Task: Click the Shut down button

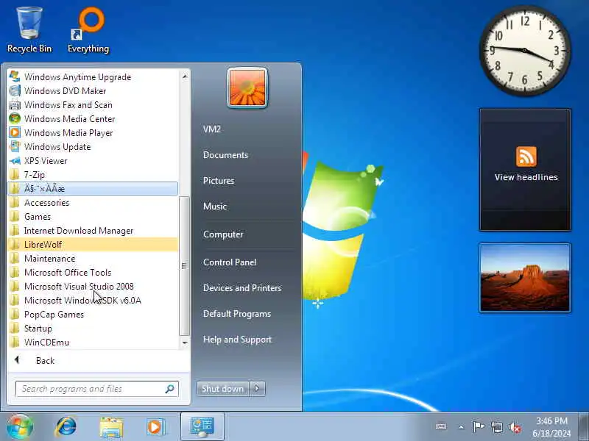Action: point(223,389)
